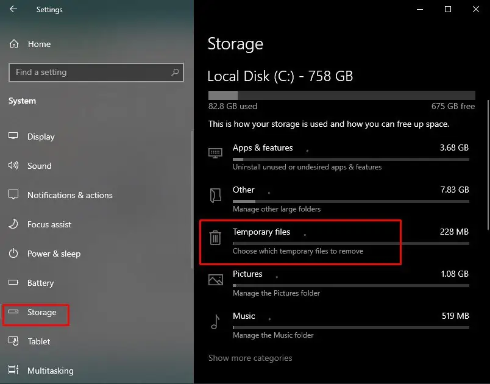Click the back arrow icon in Settings
This screenshot has height=384, width=490.
pyautogui.click(x=13, y=9)
